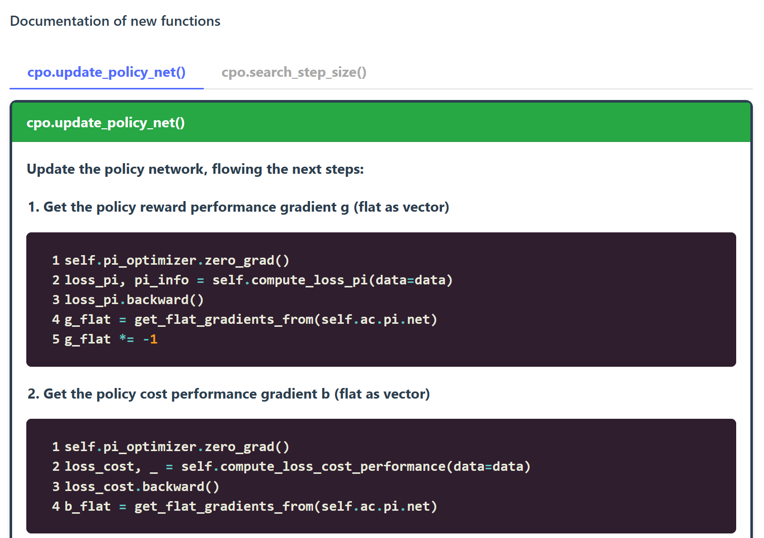Click the "g_flat *= -1" code line

pos(110,339)
